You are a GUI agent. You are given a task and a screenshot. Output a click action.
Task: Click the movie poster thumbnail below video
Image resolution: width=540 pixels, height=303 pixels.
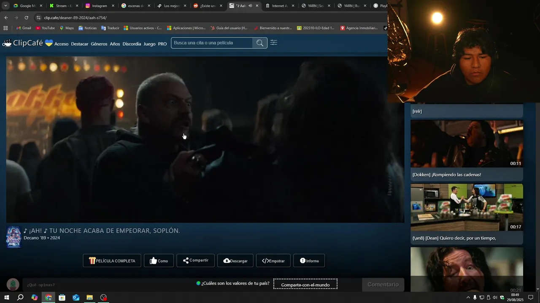click(x=13, y=237)
